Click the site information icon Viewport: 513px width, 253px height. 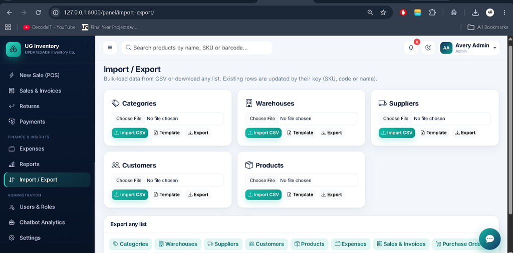(x=56, y=12)
